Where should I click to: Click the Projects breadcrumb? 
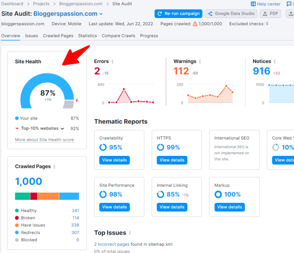click(41, 4)
